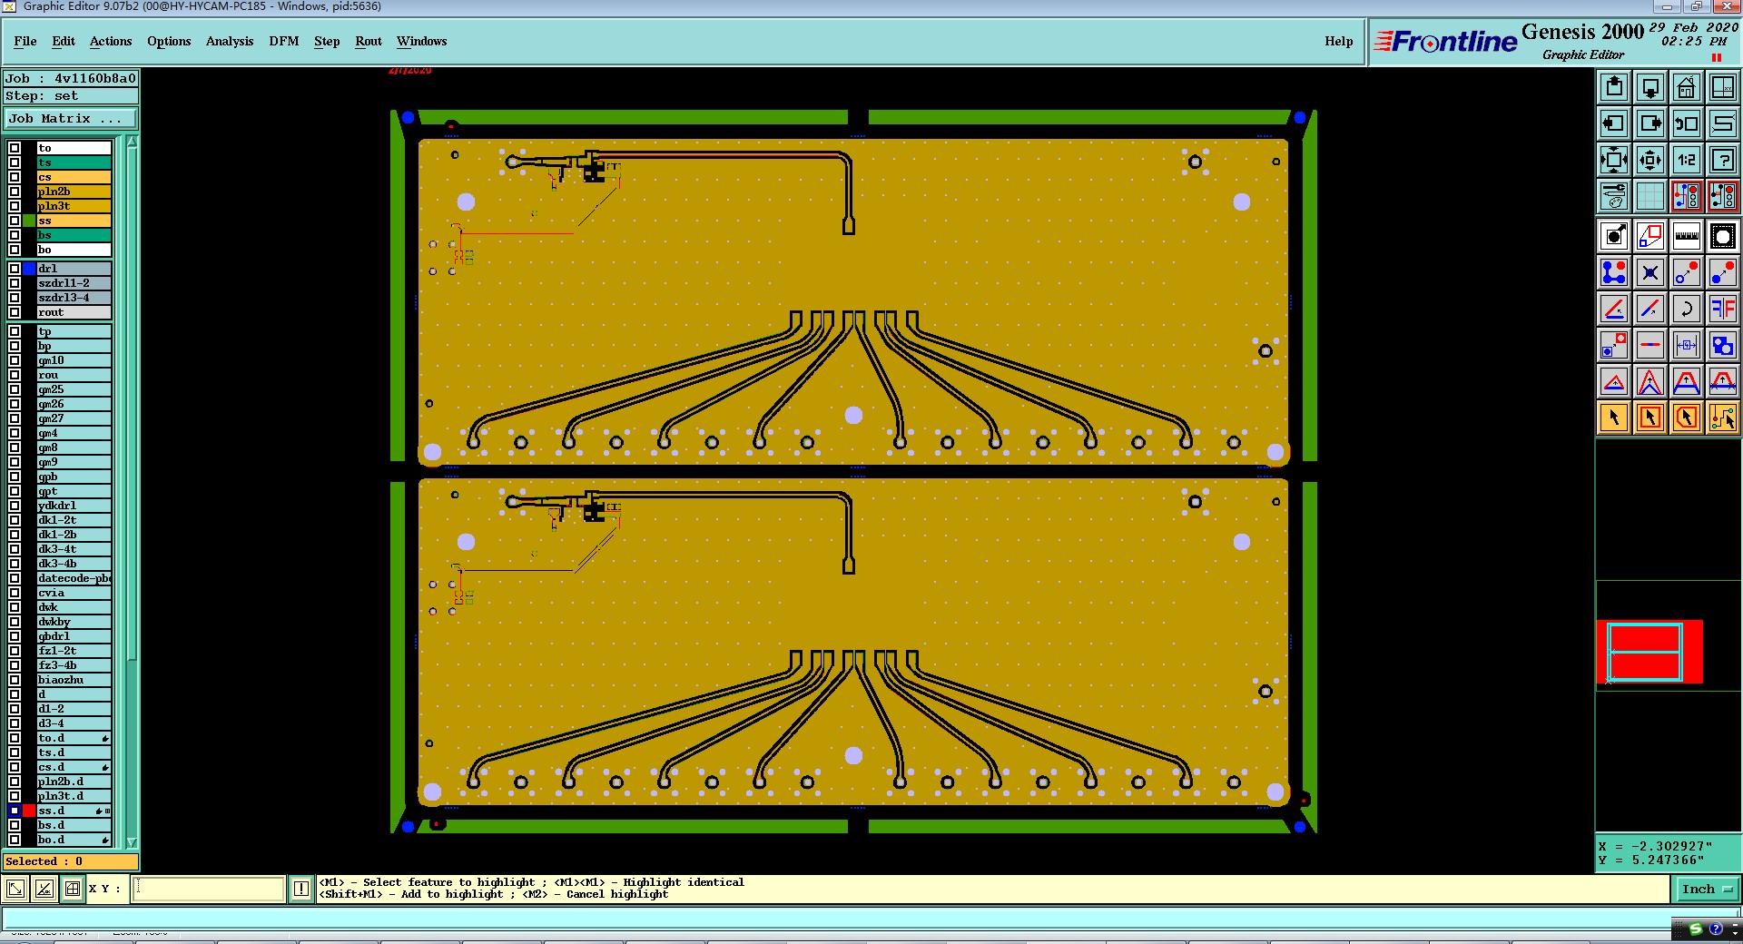Click the diagonal arrow coordinate mode icon
The image size is (1743, 944).
[x=15, y=889]
